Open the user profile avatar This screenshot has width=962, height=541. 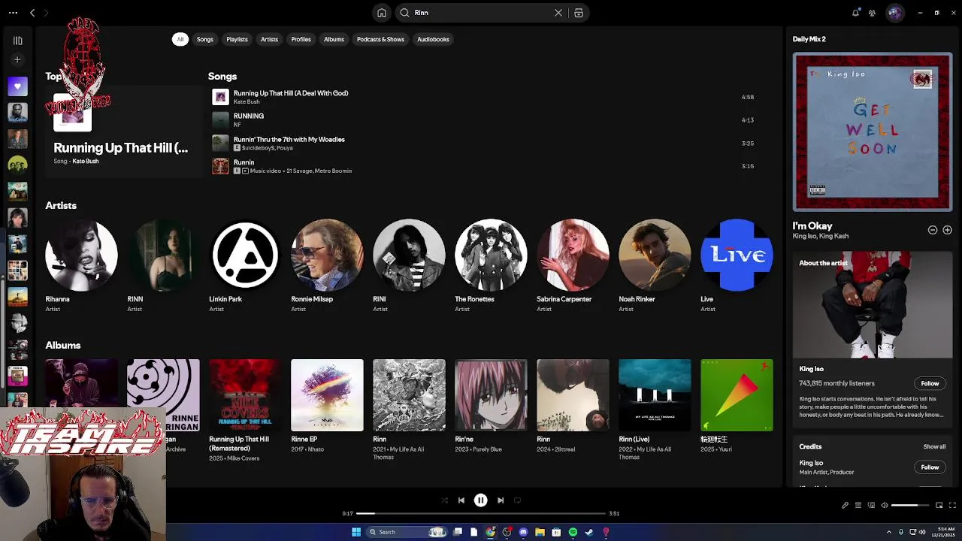click(894, 13)
